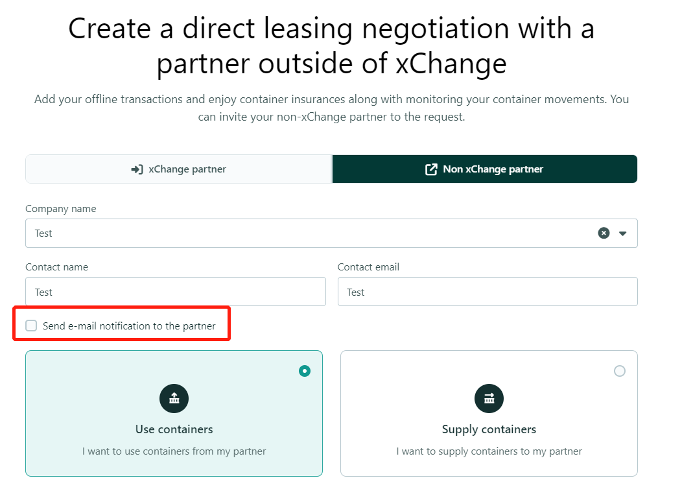Image resolution: width=693 pixels, height=489 pixels.
Task: Select the Non xChange partner tab
Action: click(x=485, y=169)
